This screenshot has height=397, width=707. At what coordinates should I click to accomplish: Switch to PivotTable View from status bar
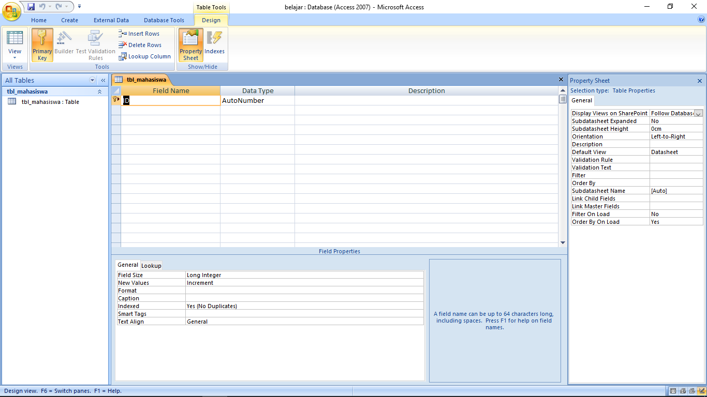(683, 391)
